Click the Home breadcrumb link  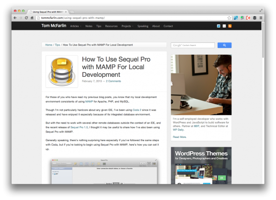[49, 45]
